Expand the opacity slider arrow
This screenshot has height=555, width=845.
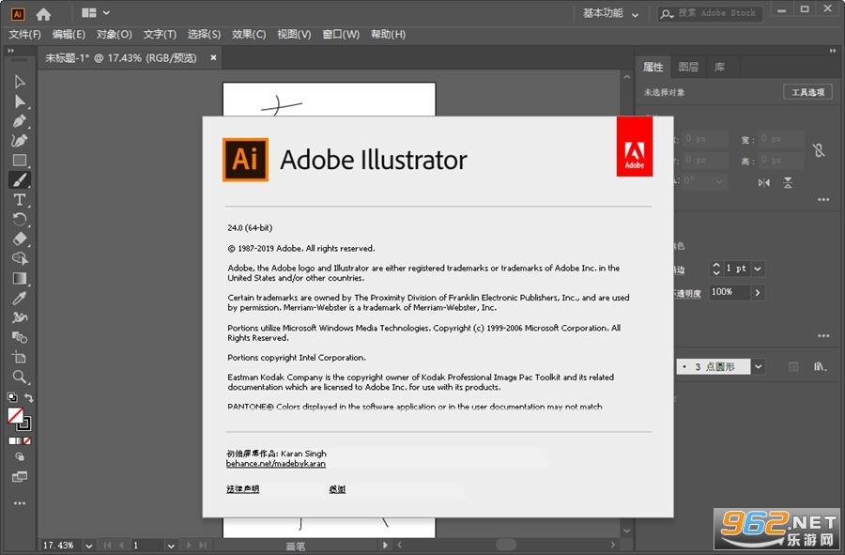coord(758,293)
